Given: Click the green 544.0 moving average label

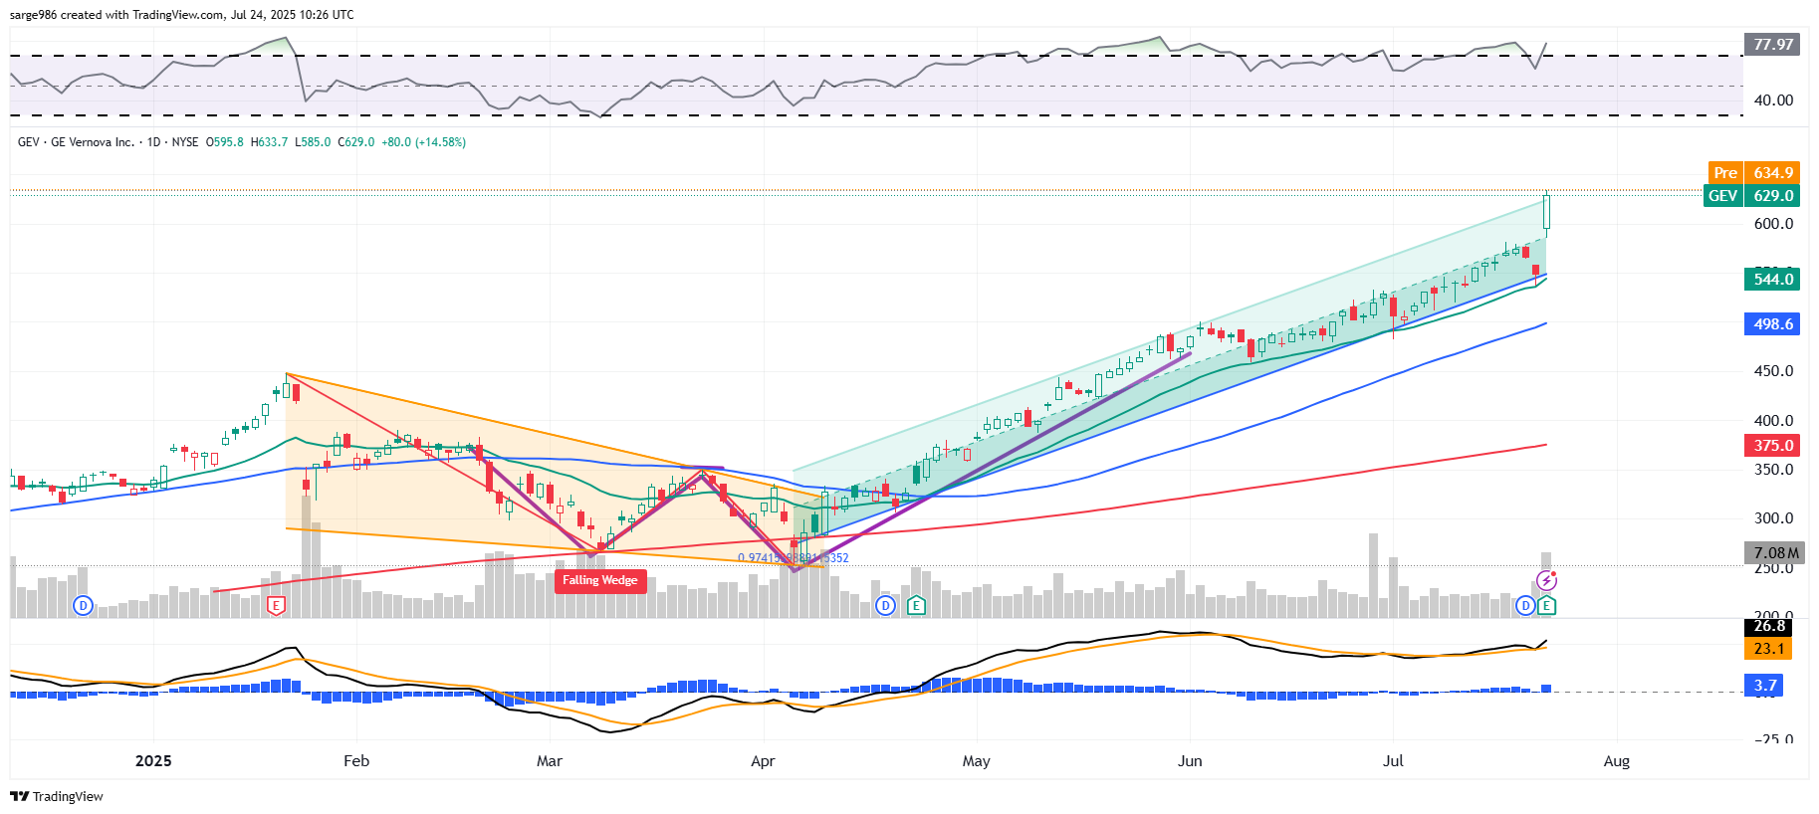Looking at the screenshot, I should tap(1772, 280).
